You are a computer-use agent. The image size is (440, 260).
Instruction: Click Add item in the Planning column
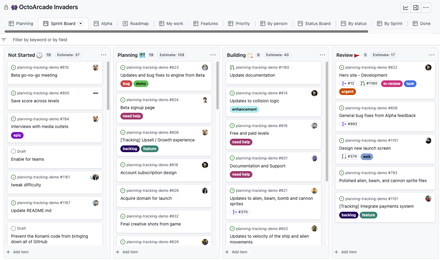(x=127, y=252)
